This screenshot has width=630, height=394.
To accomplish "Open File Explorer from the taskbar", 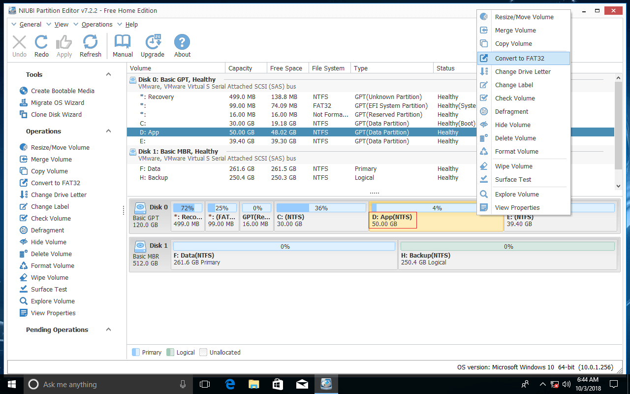I will tap(253, 384).
